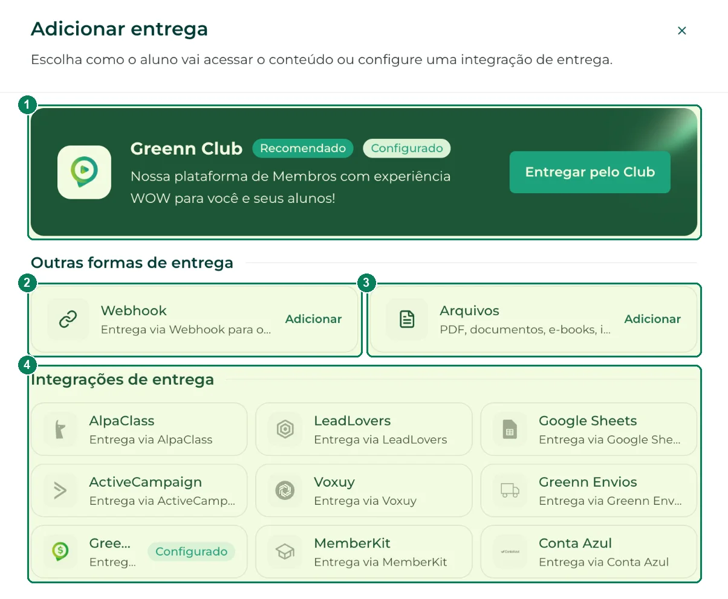
Task: Click 'PDF, documentos, e-books' description
Action: [525, 330]
